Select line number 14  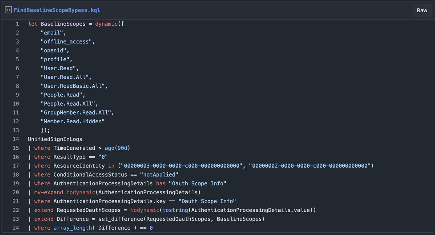(x=16, y=139)
